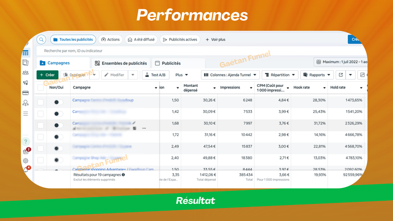Toggle the campaign switch in 7 533 impressions row
Screen dimensions: 393x221
coord(59,113)
